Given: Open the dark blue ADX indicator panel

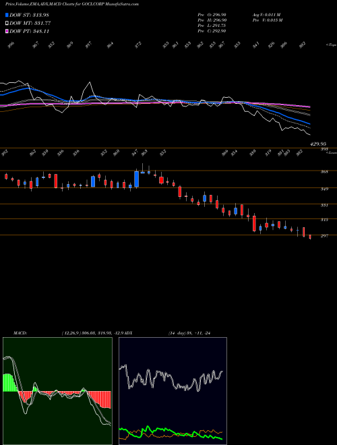Looking at the screenshot, I should coord(173,390).
